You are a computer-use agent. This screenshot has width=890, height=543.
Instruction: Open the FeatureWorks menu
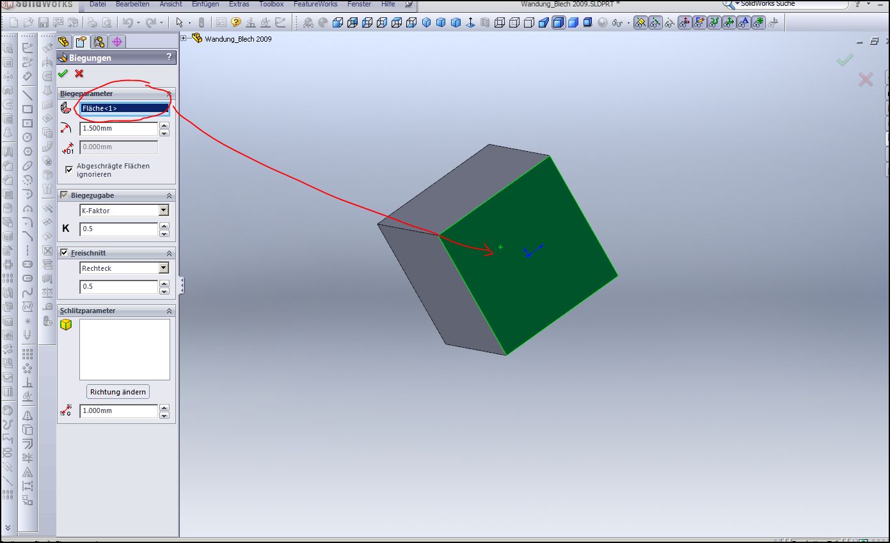click(315, 4)
